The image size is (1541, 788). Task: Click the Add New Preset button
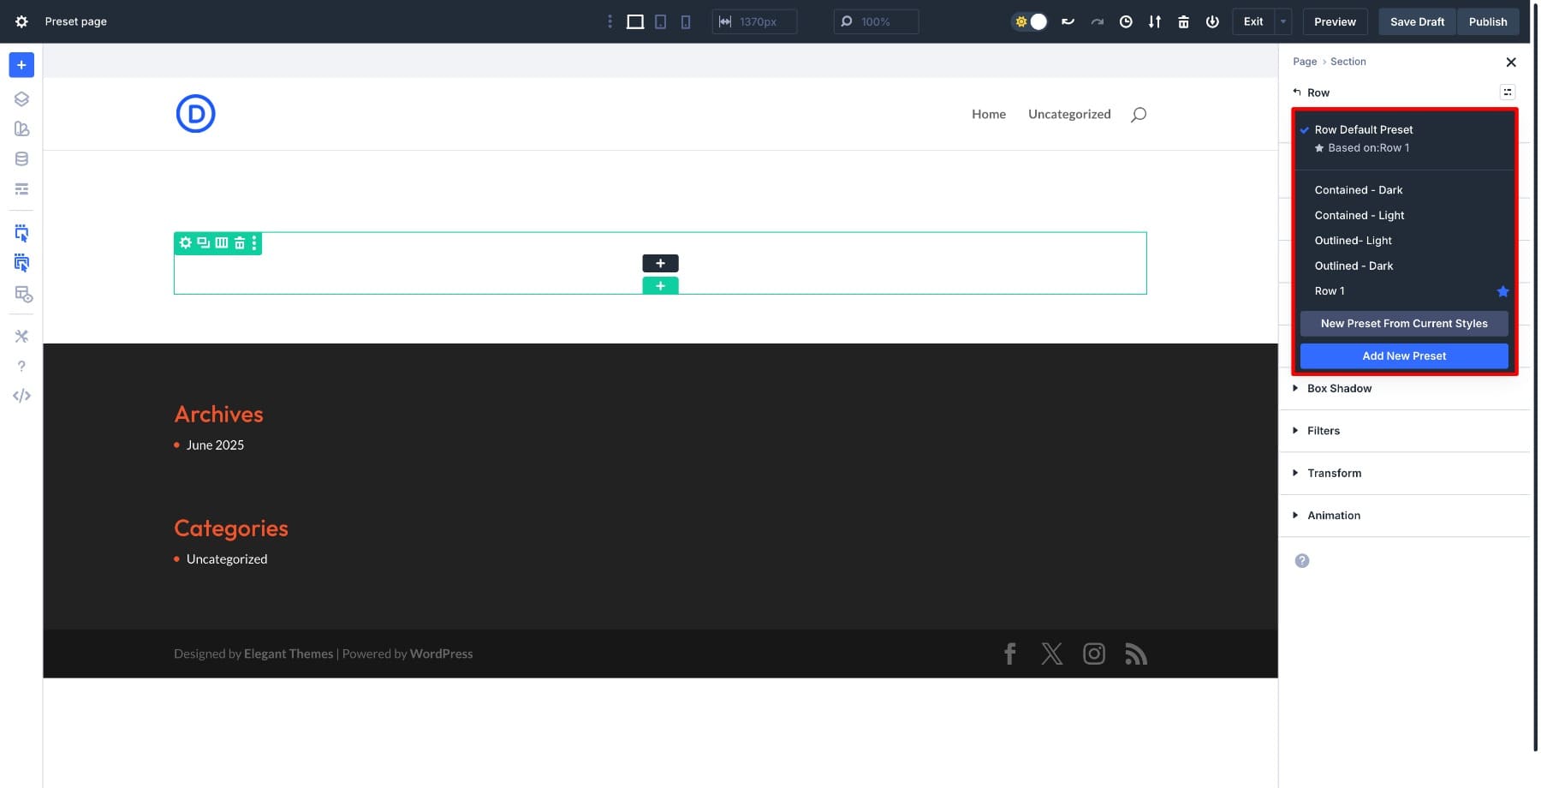(1403, 356)
